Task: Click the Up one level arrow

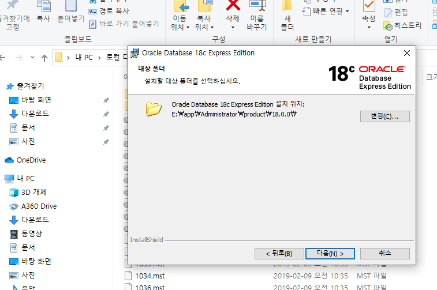Action: [x=44, y=58]
